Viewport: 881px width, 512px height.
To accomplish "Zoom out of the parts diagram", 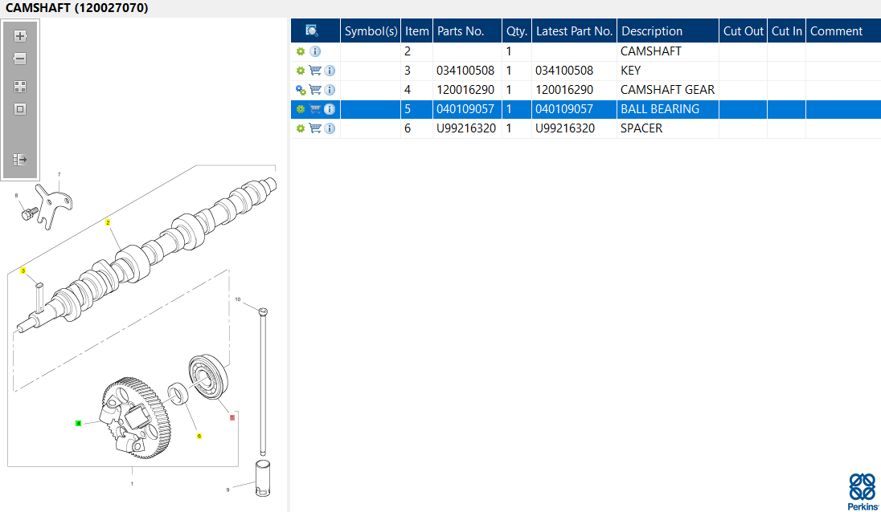I will coord(20,59).
